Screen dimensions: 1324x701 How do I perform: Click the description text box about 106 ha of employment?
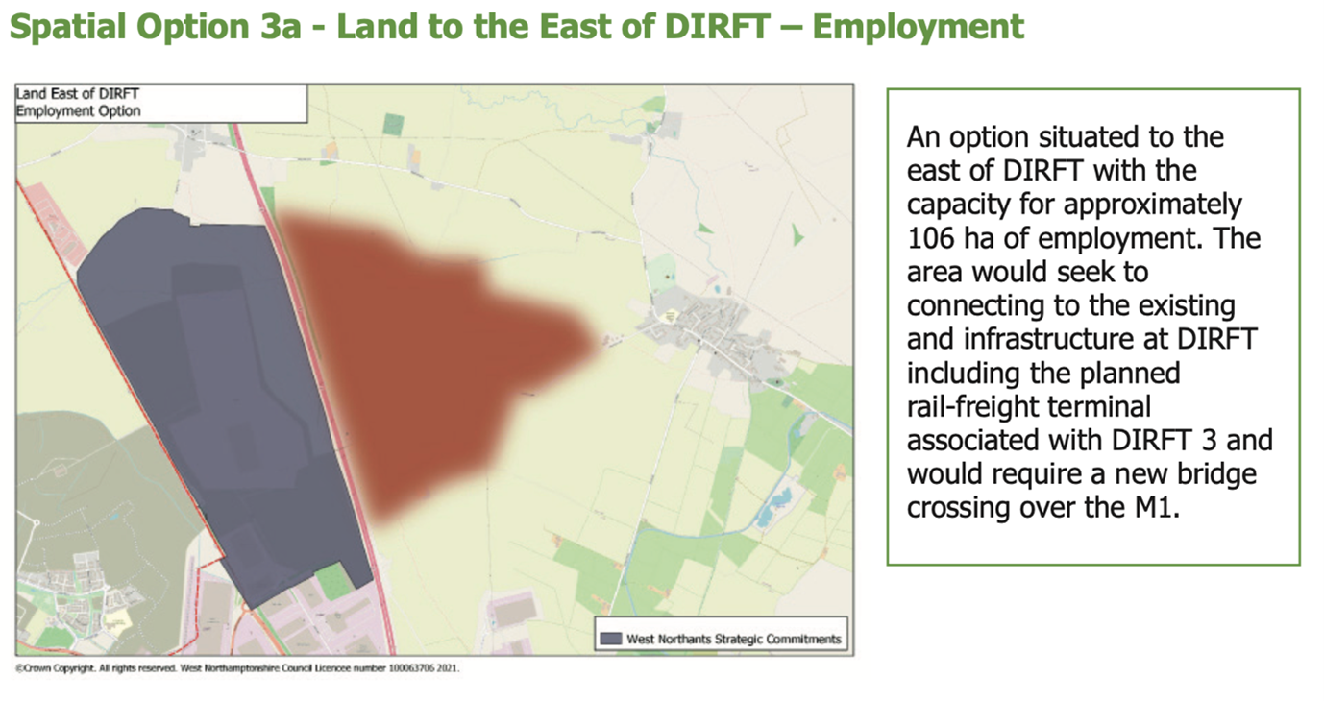1092,326
